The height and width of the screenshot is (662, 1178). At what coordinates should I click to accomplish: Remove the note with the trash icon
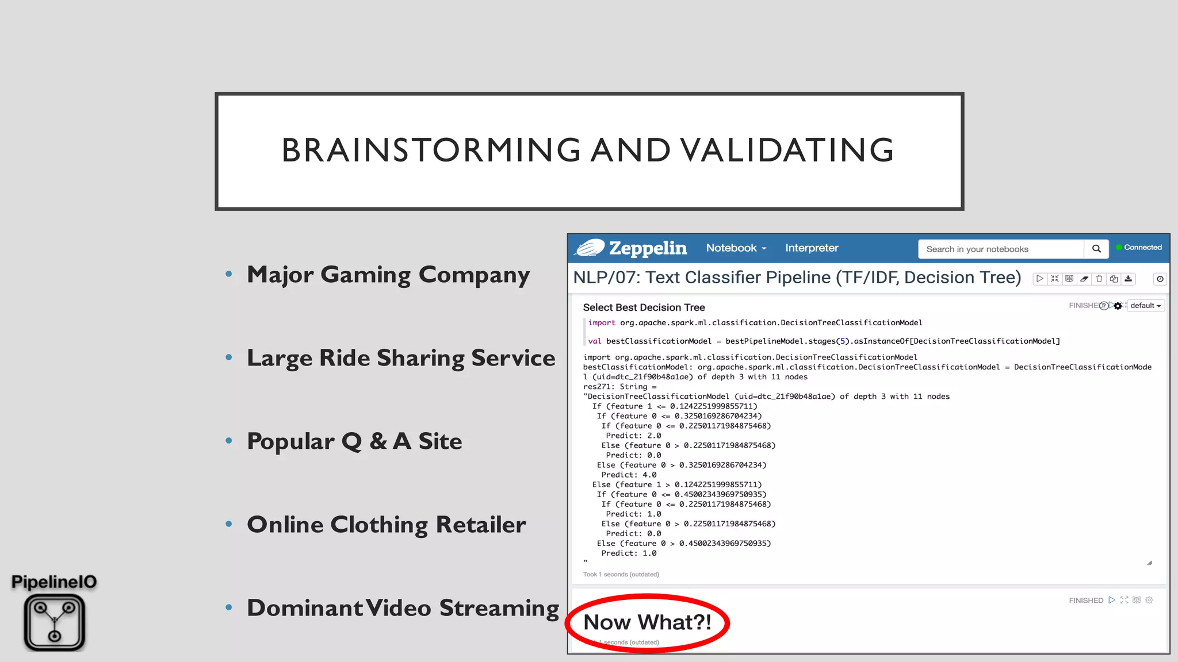(1099, 279)
